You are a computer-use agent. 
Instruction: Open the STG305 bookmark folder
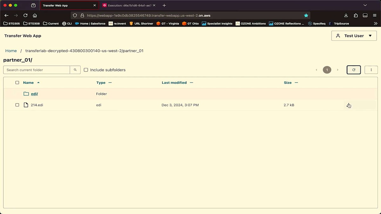(x=12, y=23)
